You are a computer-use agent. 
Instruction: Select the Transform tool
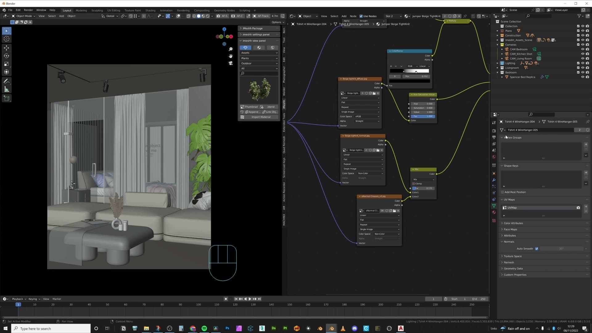6,72
